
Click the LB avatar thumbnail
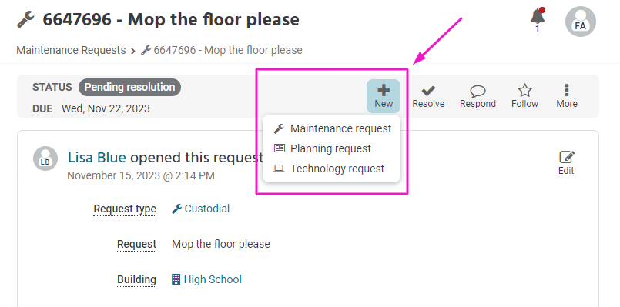tap(45, 159)
